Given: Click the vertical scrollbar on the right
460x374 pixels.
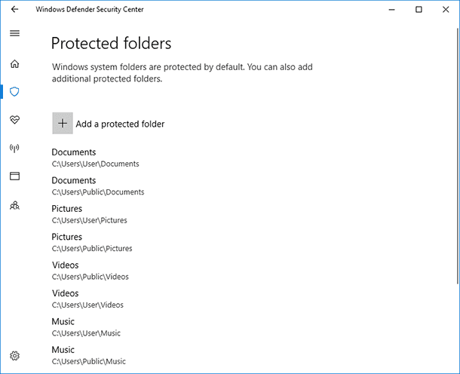Looking at the screenshot, I should click(x=457, y=156).
